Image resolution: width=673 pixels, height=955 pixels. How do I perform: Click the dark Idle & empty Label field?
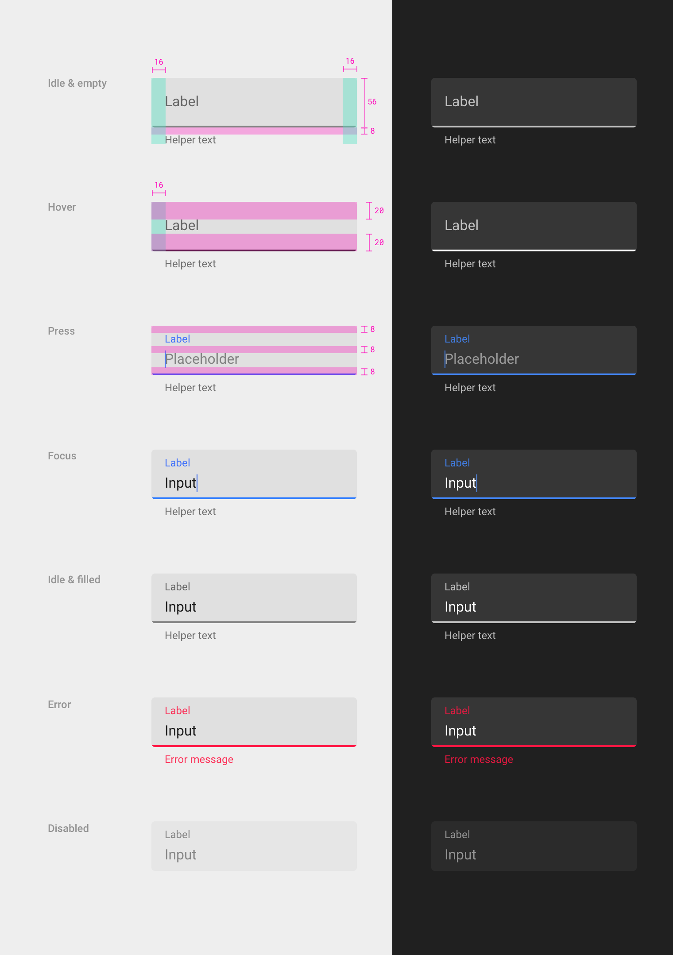point(534,103)
